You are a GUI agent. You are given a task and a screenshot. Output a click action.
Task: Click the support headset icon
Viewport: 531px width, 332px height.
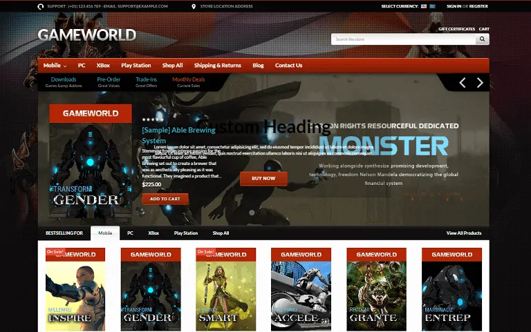pyautogui.click(x=41, y=6)
